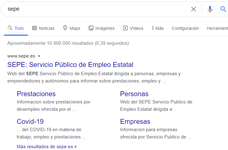Go to the Vídeos tab
228x150 pixels.
point(133,28)
